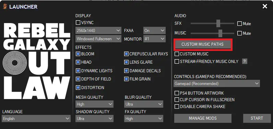
Task: Toggle CREPUSCULAR RAYS checkbox
Action: (126, 54)
